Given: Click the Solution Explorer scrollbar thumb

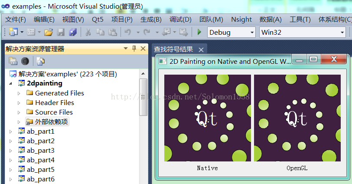Looking at the screenshot, I should pyautogui.click(x=143, y=97).
